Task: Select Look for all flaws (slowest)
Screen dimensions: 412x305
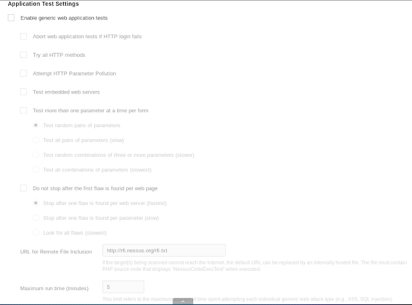Action: click(36, 233)
